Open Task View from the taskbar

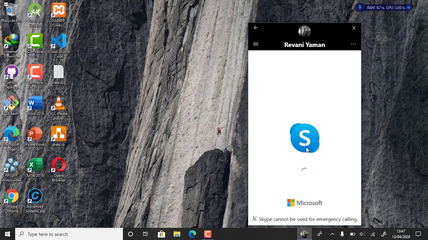(145, 234)
